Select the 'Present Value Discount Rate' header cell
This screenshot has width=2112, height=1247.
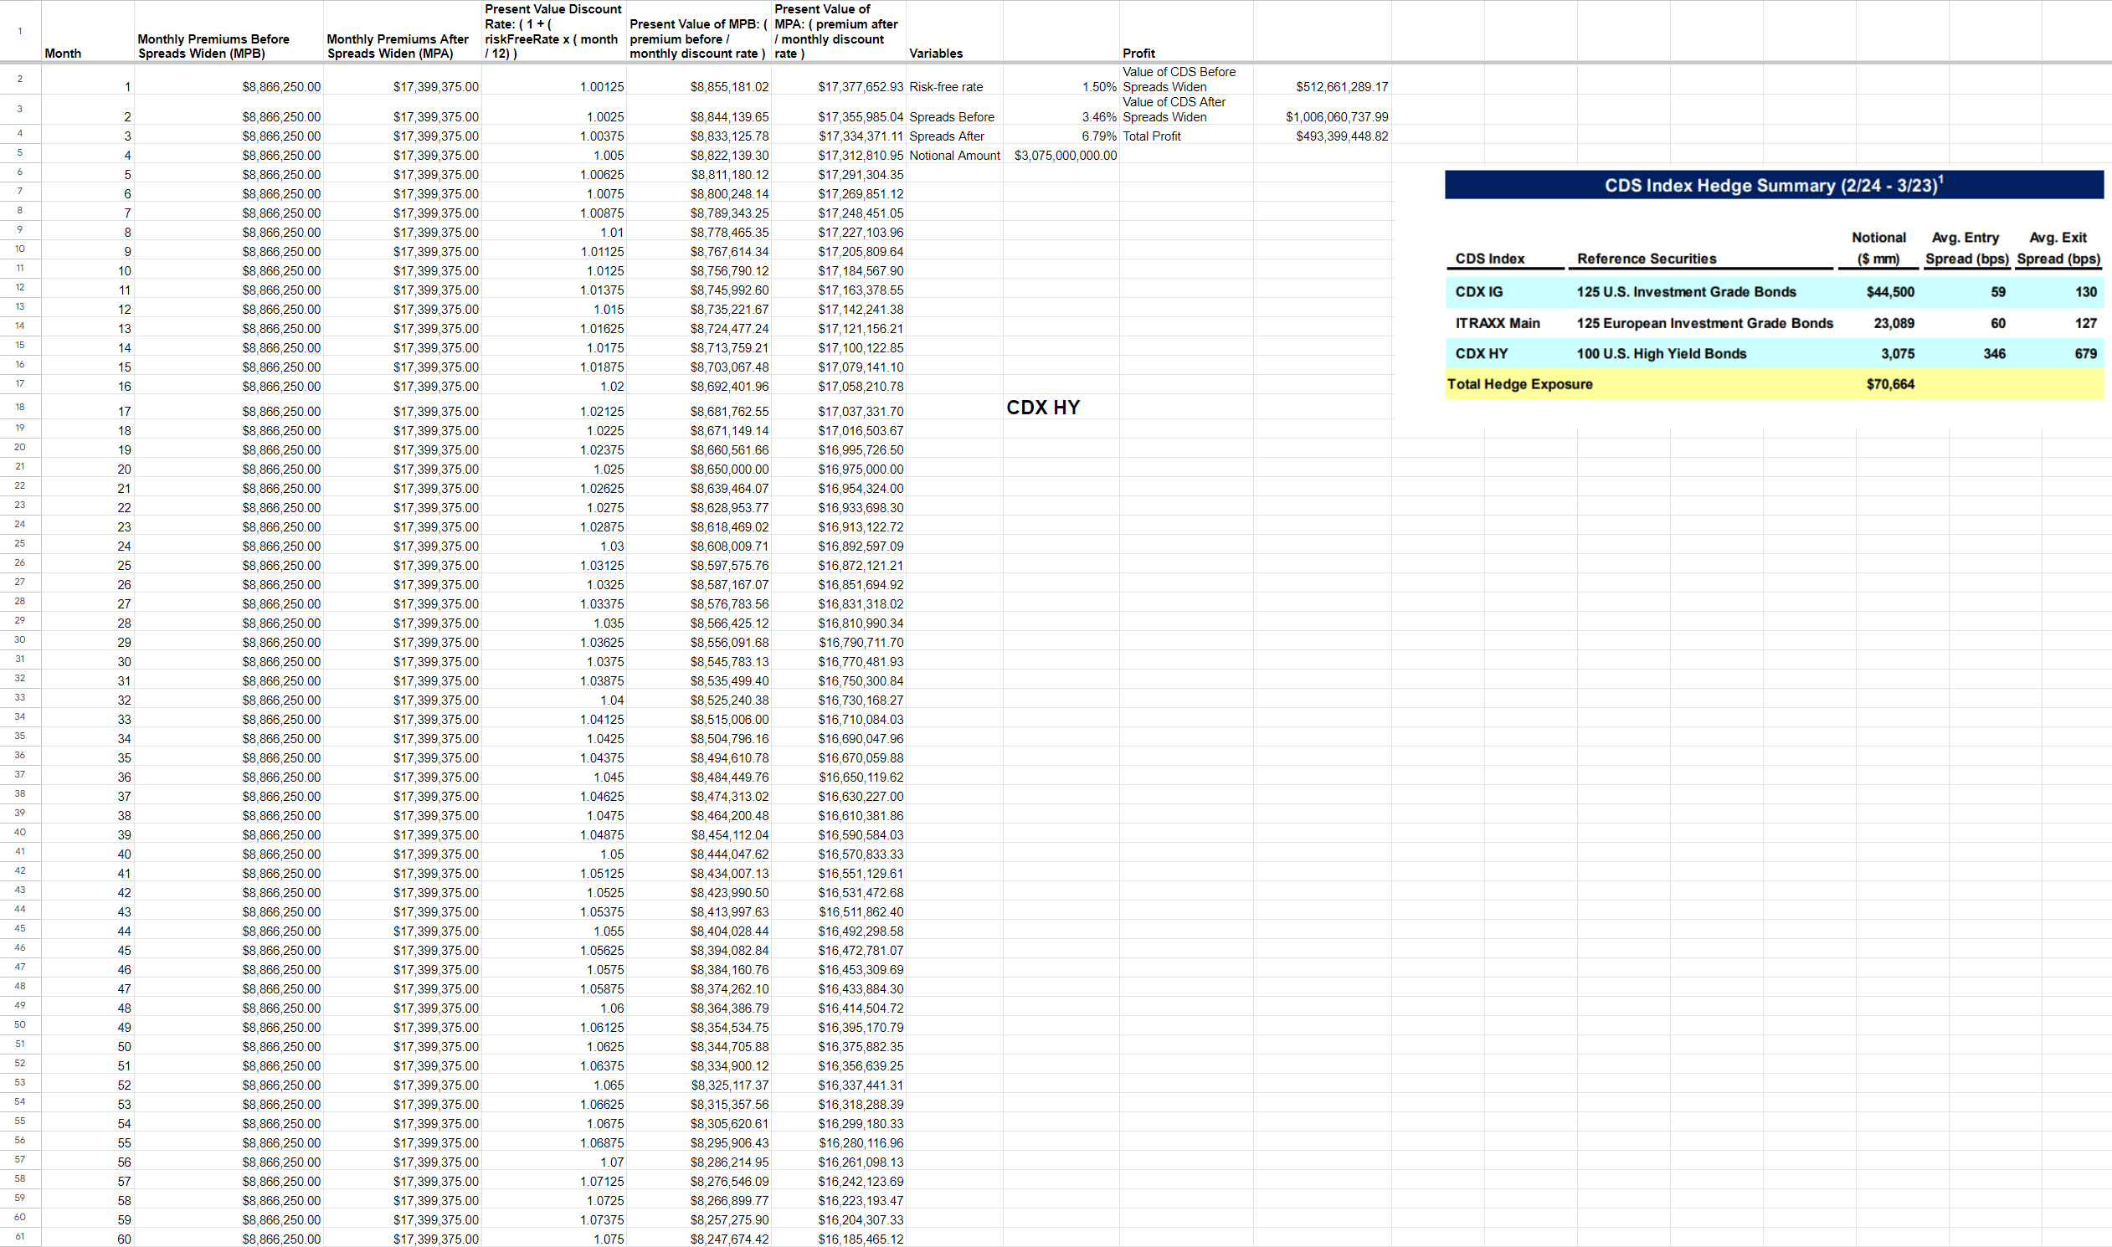pyautogui.click(x=554, y=32)
